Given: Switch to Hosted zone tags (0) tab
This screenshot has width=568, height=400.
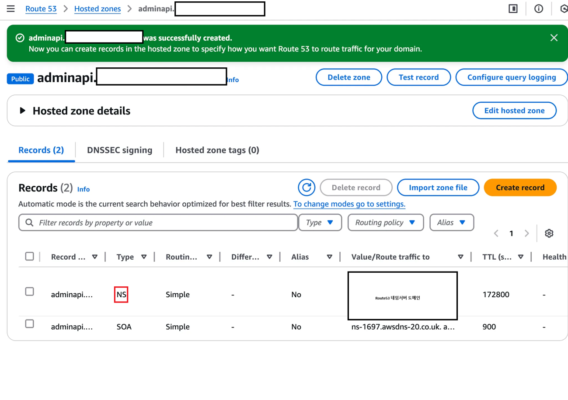Looking at the screenshot, I should [x=217, y=150].
